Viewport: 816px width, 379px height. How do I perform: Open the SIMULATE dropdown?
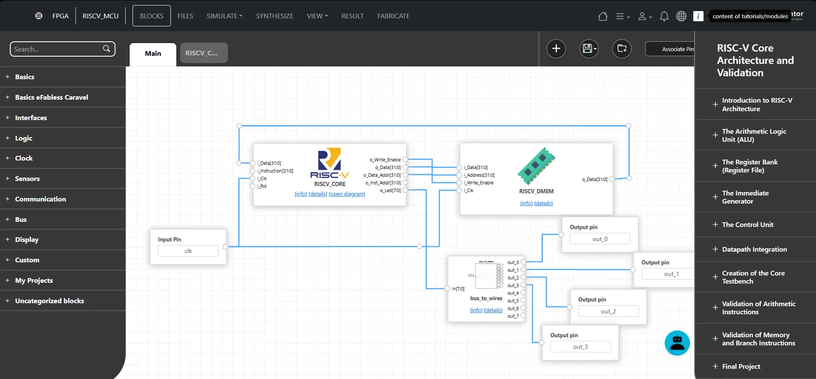tap(225, 16)
